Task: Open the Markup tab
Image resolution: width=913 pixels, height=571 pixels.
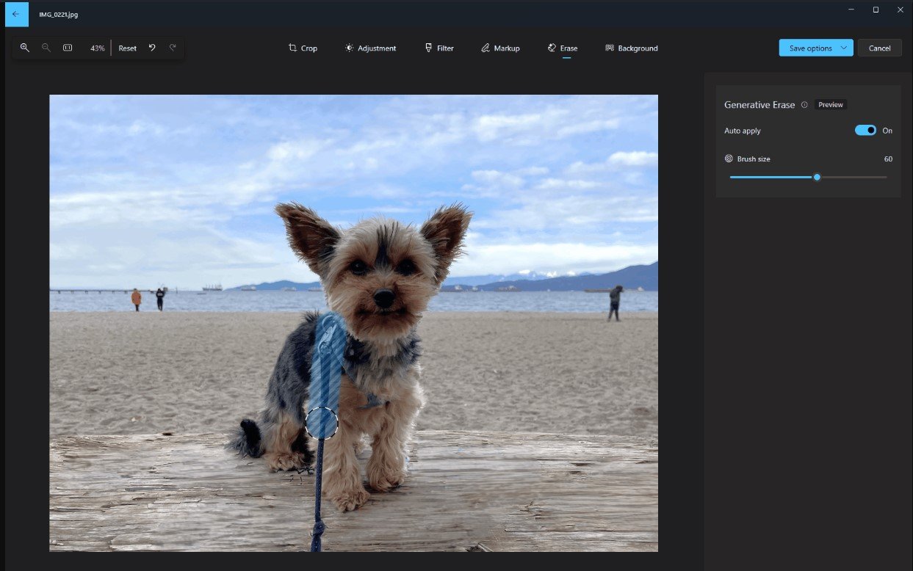Action: click(500, 48)
